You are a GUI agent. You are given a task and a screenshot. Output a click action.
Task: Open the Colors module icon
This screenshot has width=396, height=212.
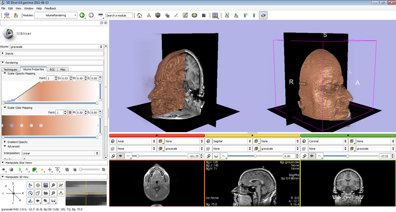pyautogui.click(x=203, y=15)
